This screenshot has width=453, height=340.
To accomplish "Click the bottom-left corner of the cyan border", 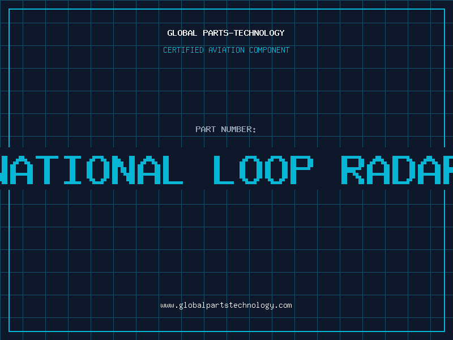I will 9,331.
